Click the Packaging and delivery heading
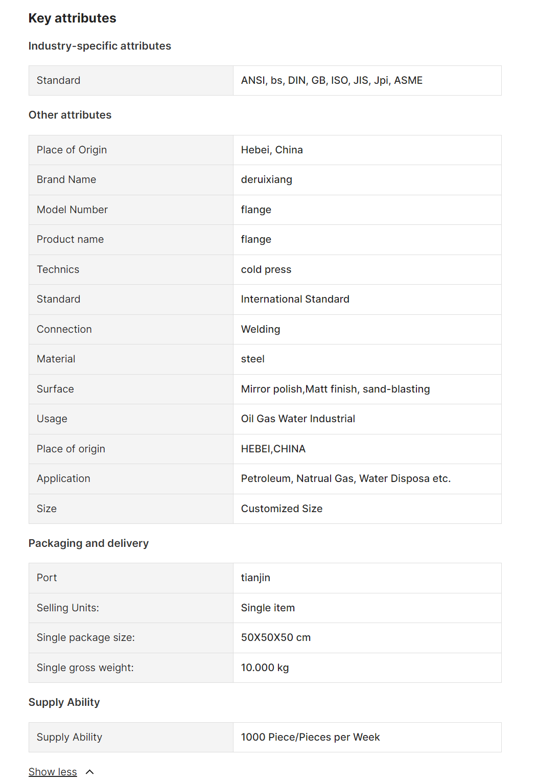 point(88,543)
